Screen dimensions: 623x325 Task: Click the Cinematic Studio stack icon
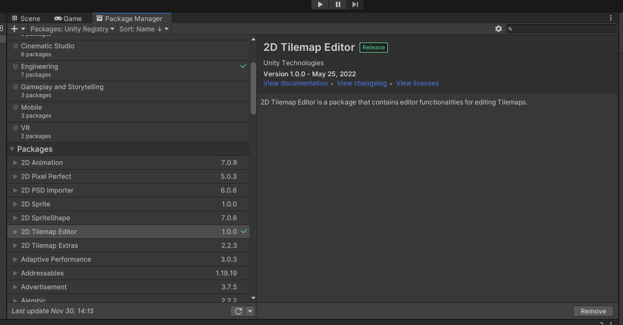point(15,46)
